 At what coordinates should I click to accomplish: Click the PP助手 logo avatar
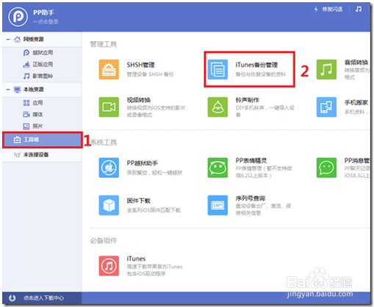click(x=18, y=17)
